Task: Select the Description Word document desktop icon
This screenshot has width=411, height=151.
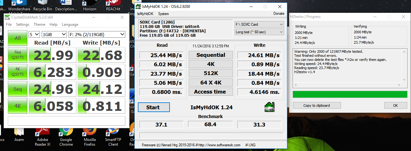Action: click(66, 6)
